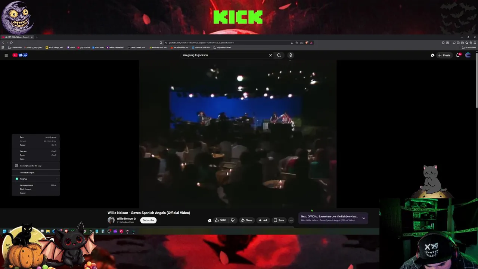
Task: Click the browser back arrow
Action: coord(3,43)
